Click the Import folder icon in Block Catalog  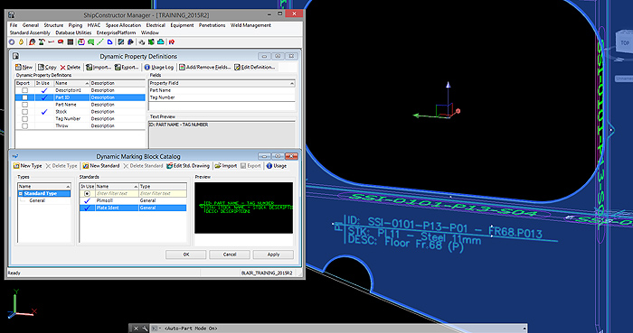218,166
